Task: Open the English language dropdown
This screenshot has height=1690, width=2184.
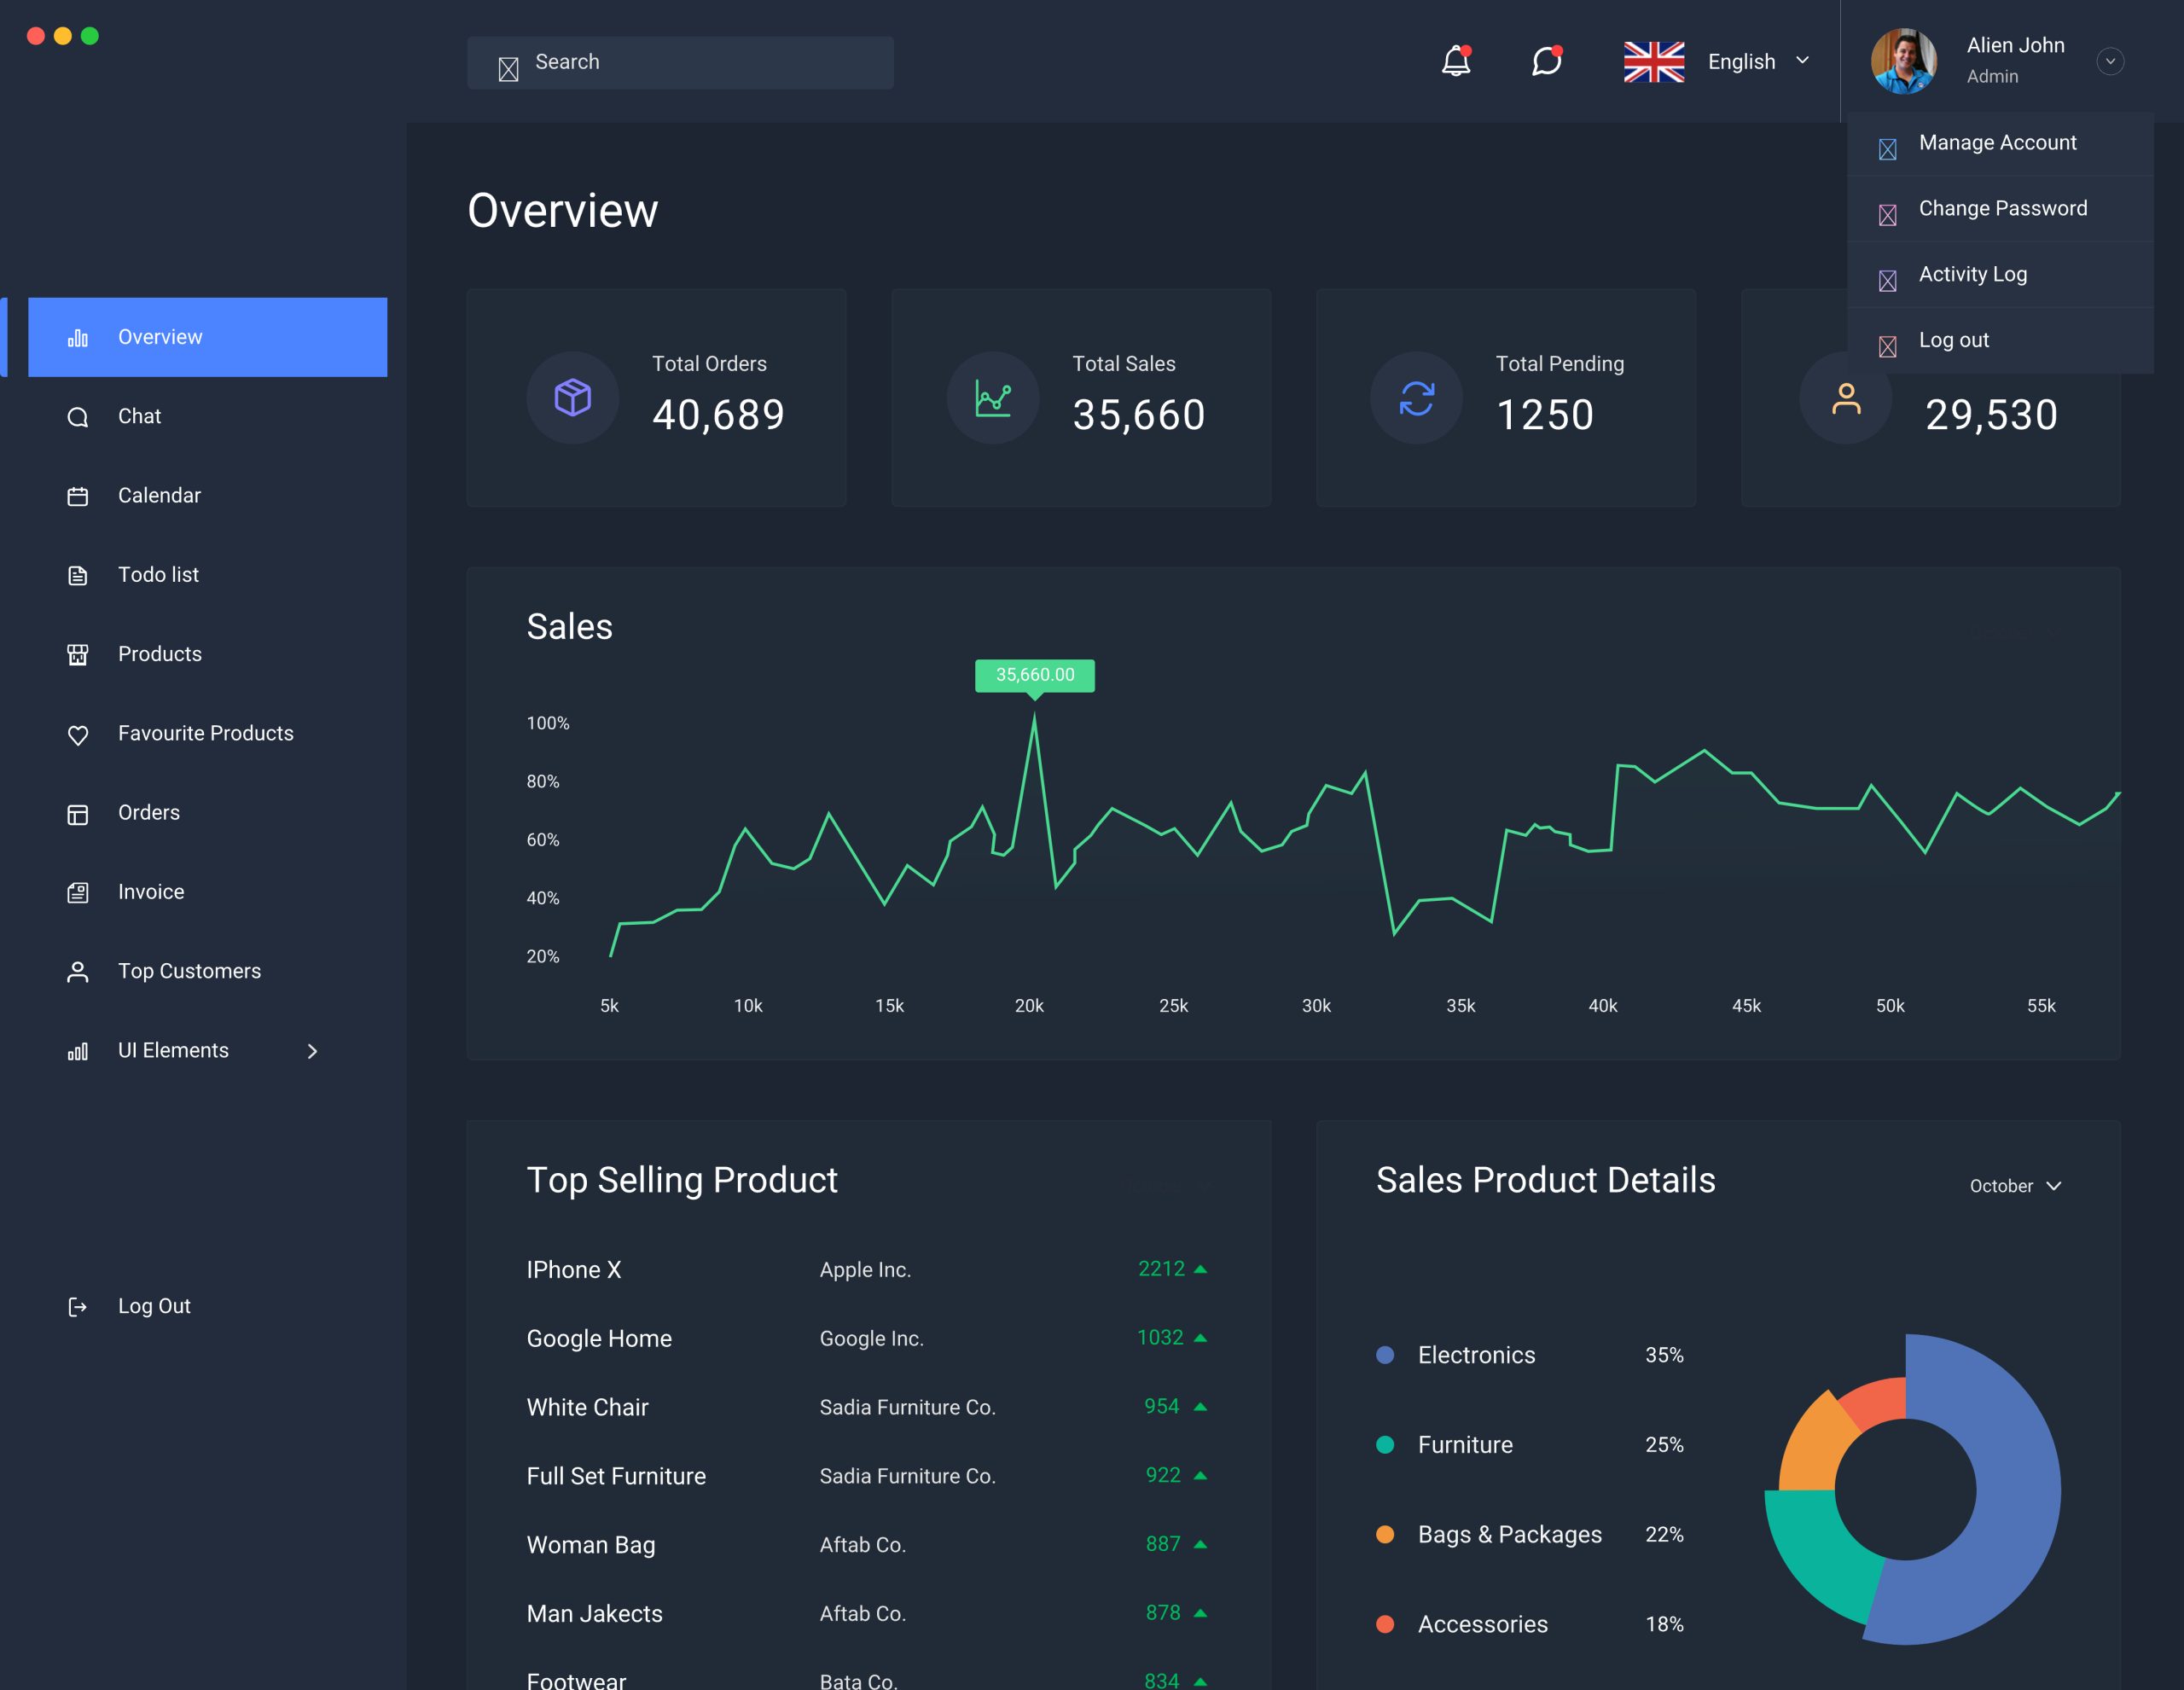Action: (x=1758, y=61)
